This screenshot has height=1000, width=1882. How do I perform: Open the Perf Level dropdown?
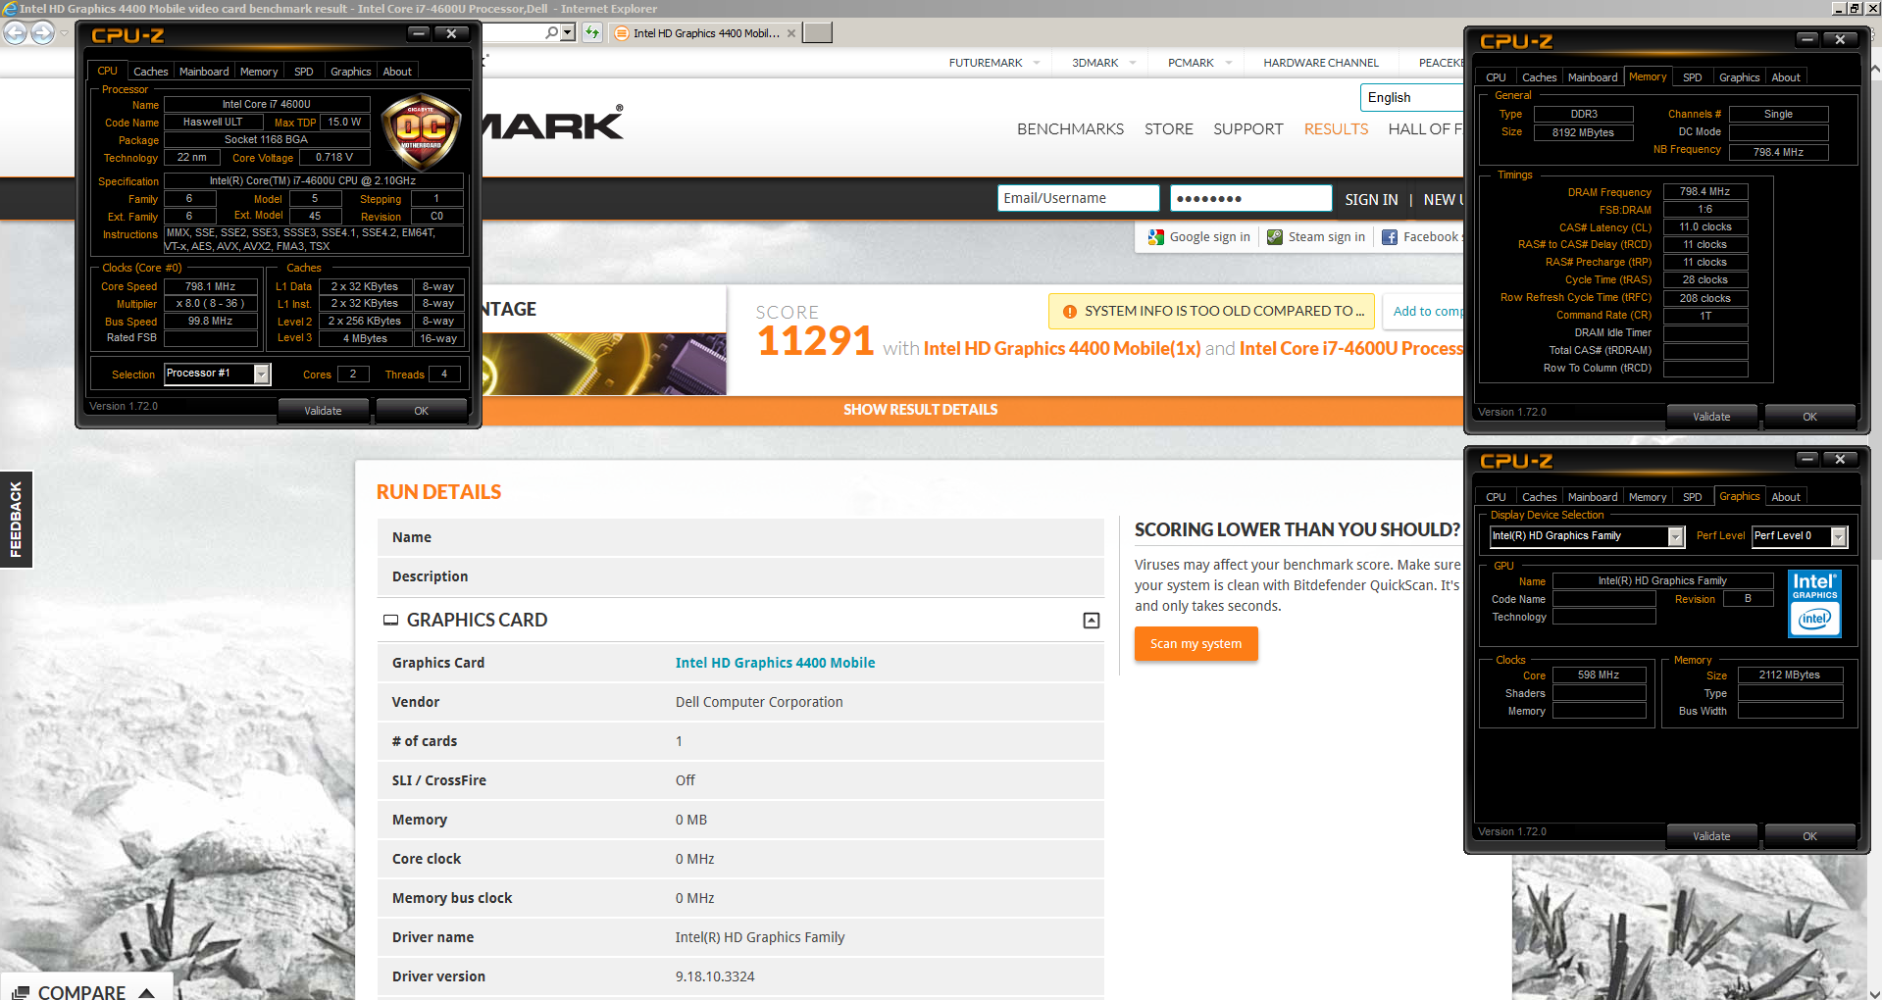point(1839,536)
